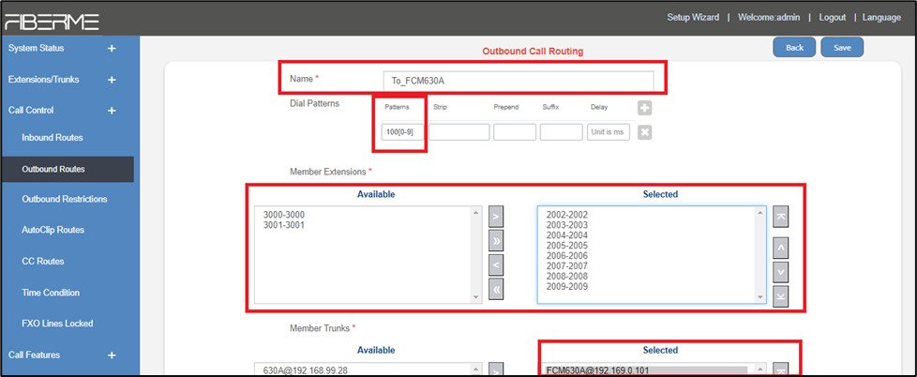The width and height of the screenshot is (917, 377).
Task: Open Extensions/Trunks section
Action: [x=43, y=79]
